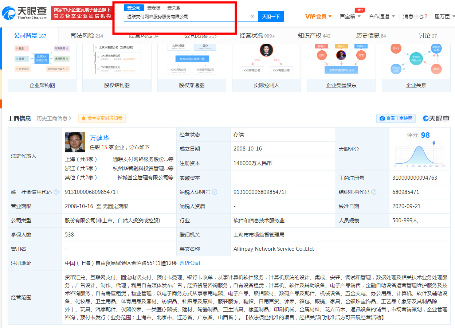Click 查看工商快照 camera button

396,118
